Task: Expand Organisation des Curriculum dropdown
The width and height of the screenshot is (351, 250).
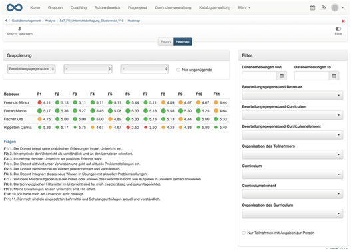Action: click(x=292, y=213)
